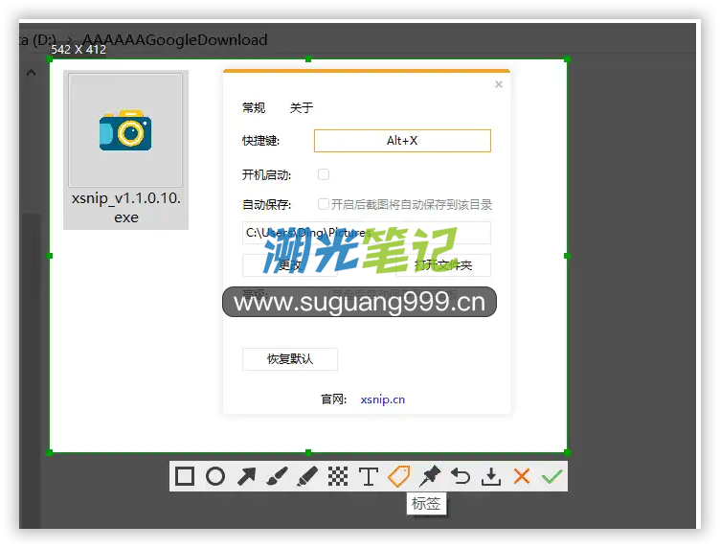Select the rectangle drawing tool

[185, 476]
